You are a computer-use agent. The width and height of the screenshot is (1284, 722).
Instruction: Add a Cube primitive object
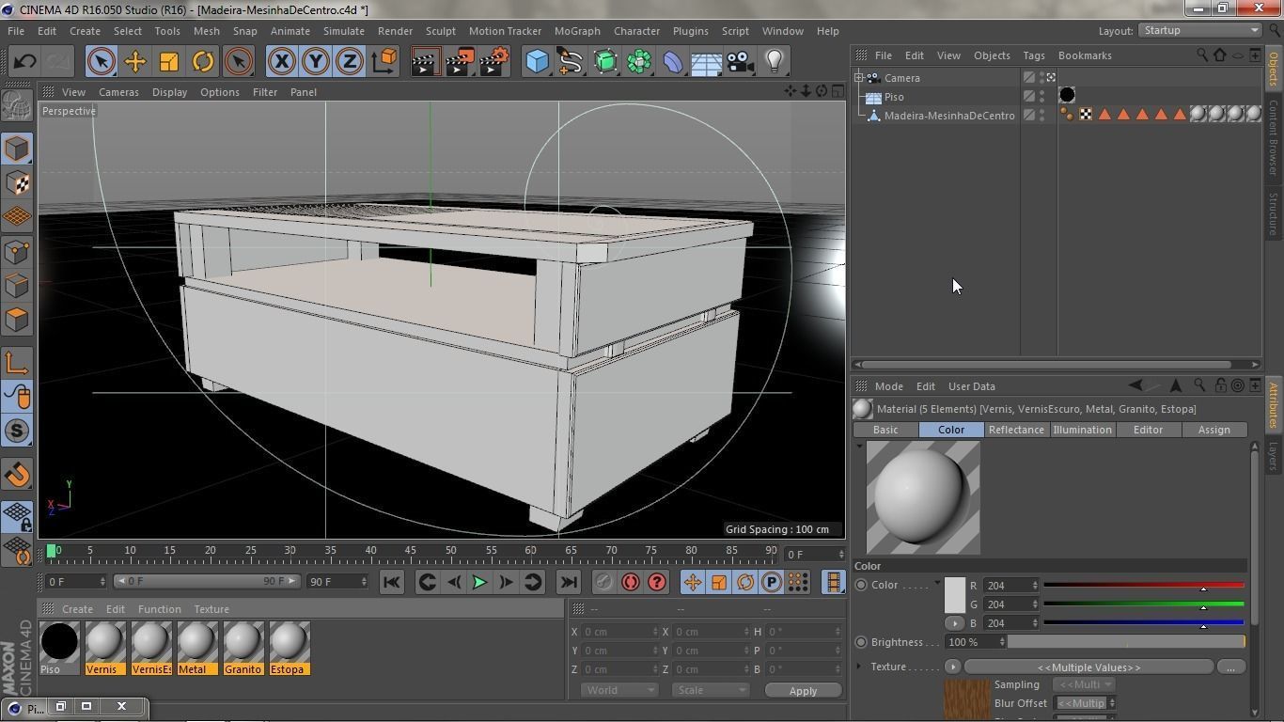(537, 62)
